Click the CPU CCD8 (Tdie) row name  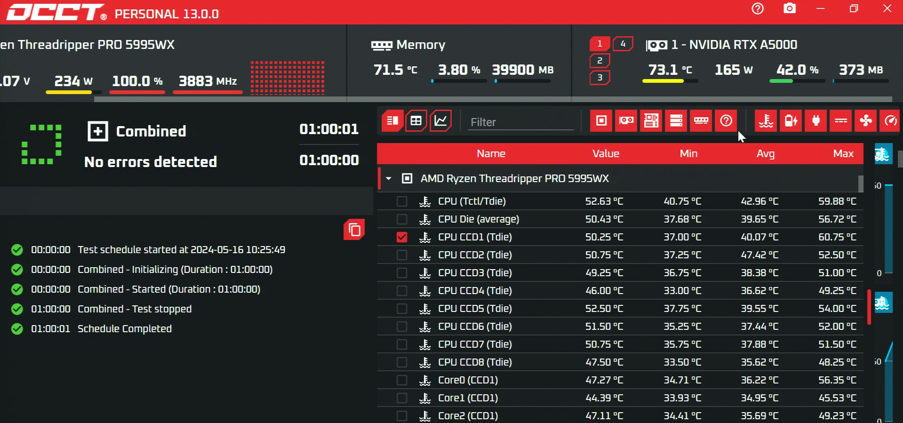click(x=475, y=362)
